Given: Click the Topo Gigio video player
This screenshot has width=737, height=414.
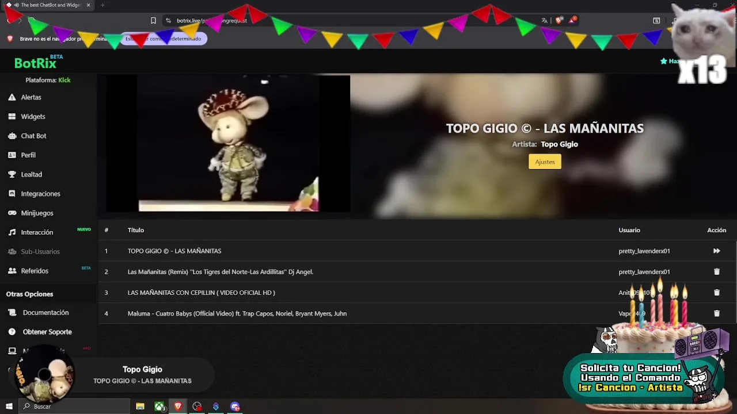Looking at the screenshot, I should (x=228, y=144).
